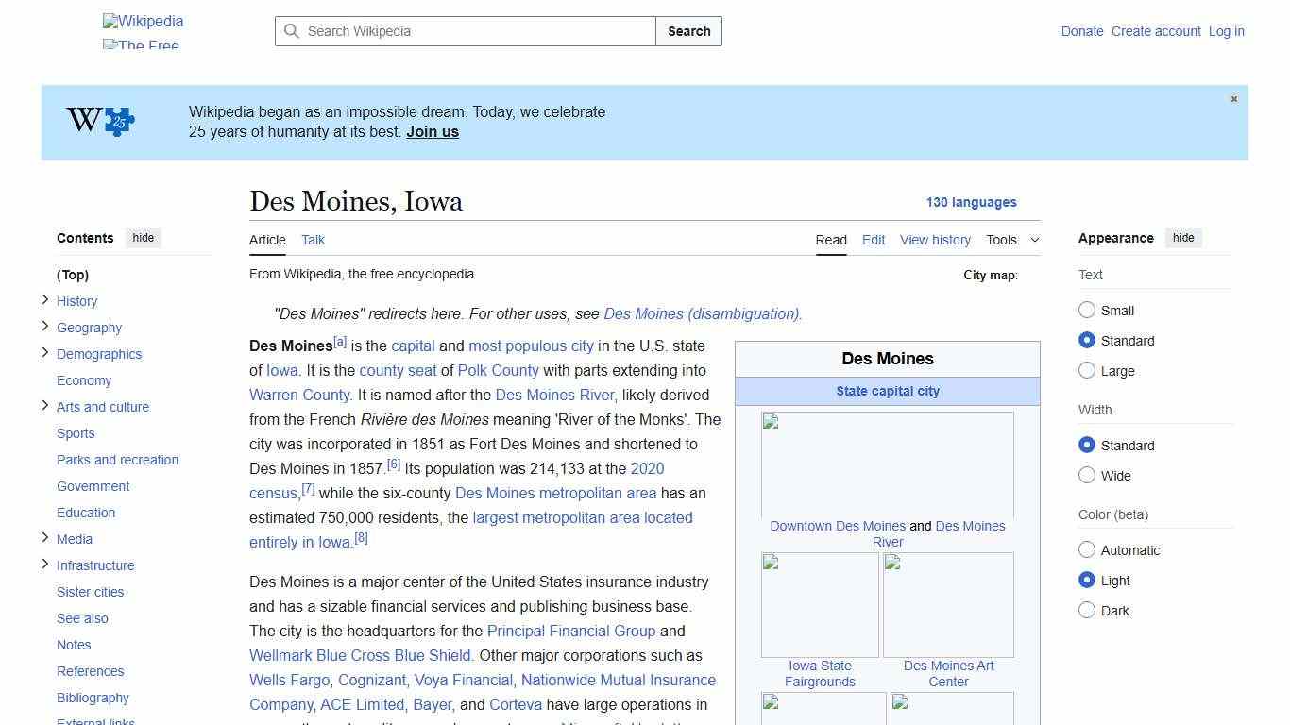Click the search magnifying glass icon

[x=292, y=31]
